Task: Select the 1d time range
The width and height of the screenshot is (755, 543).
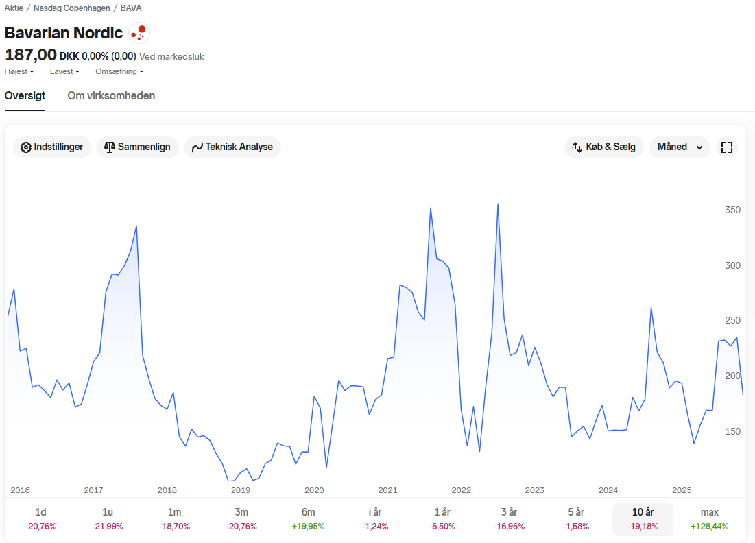Action: point(41,519)
